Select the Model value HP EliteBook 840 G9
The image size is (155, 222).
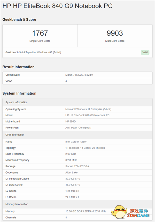pyautogui.click(x=87, y=115)
